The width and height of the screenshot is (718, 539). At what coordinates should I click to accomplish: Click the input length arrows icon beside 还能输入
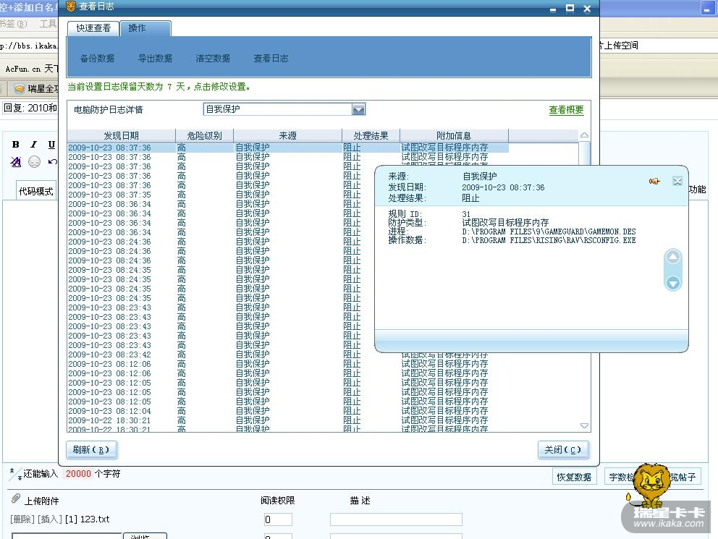point(15,474)
